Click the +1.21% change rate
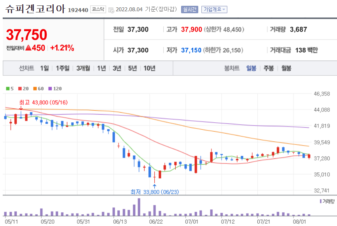 point(62,48)
